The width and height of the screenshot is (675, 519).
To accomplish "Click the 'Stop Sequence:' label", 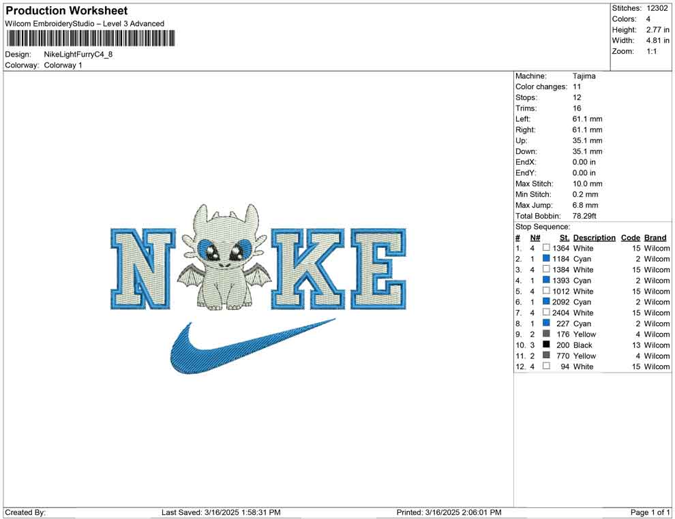I will tap(543, 227).
